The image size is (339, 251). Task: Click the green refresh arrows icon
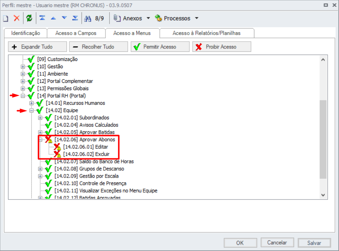[x=29, y=18]
